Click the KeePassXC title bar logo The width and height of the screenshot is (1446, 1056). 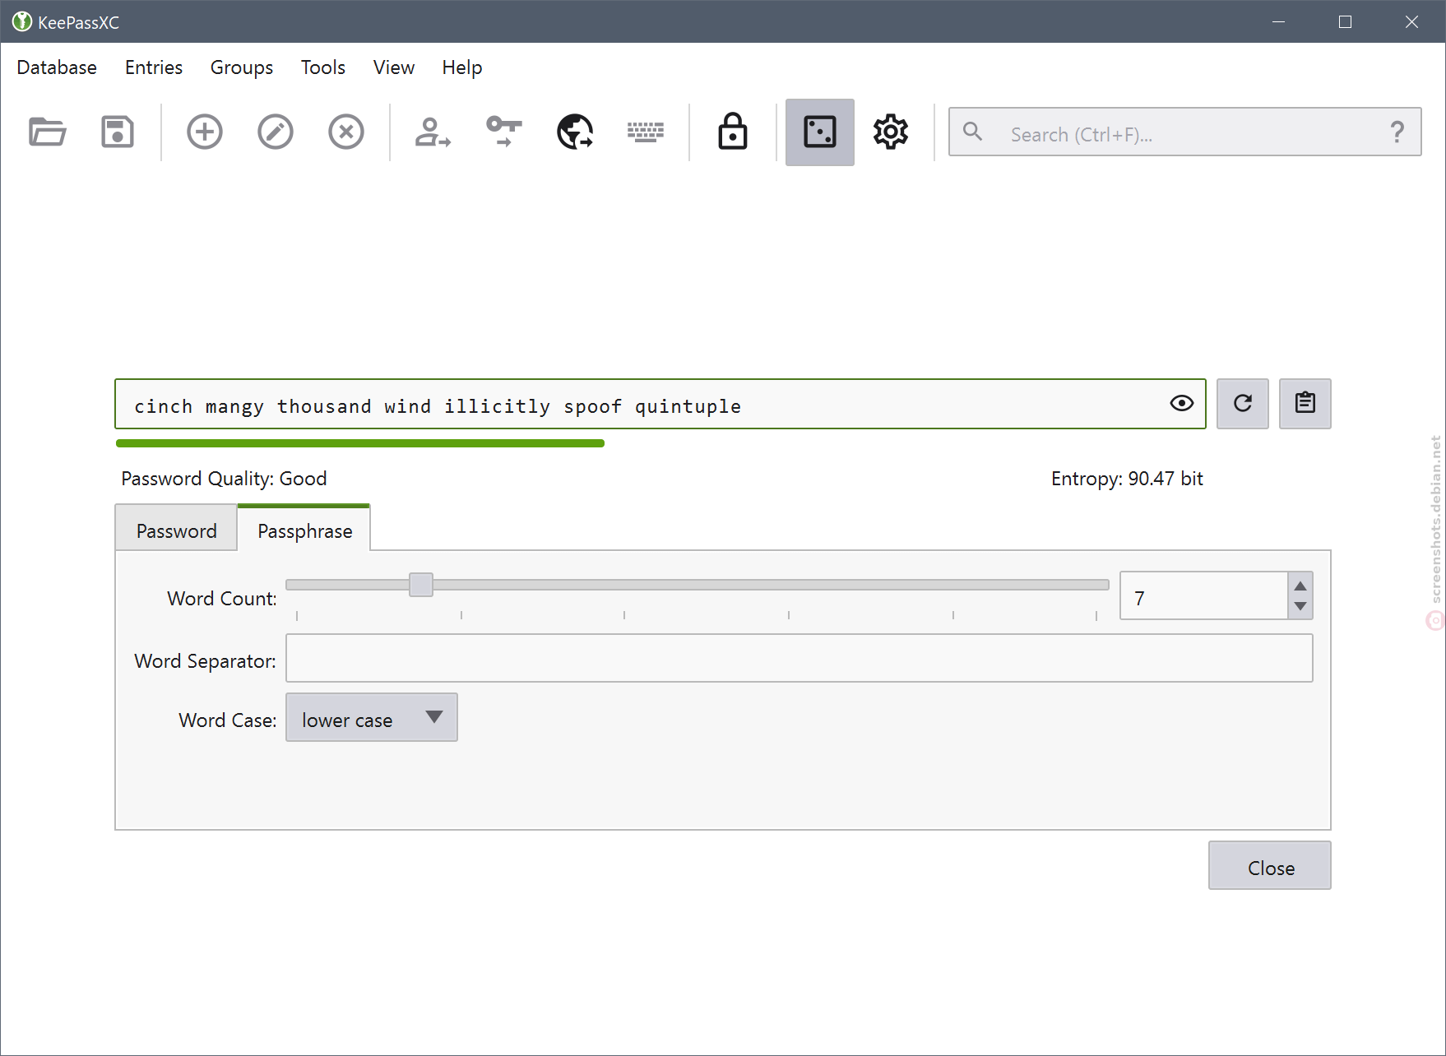pyautogui.click(x=22, y=22)
